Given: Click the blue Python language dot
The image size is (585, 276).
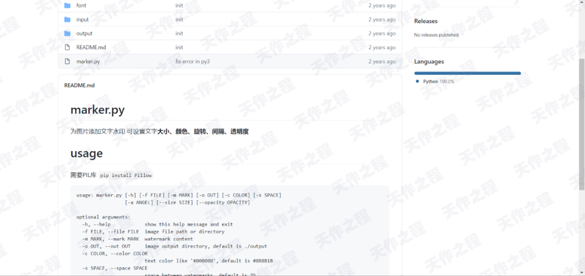Looking at the screenshot, I should point(418,81).
